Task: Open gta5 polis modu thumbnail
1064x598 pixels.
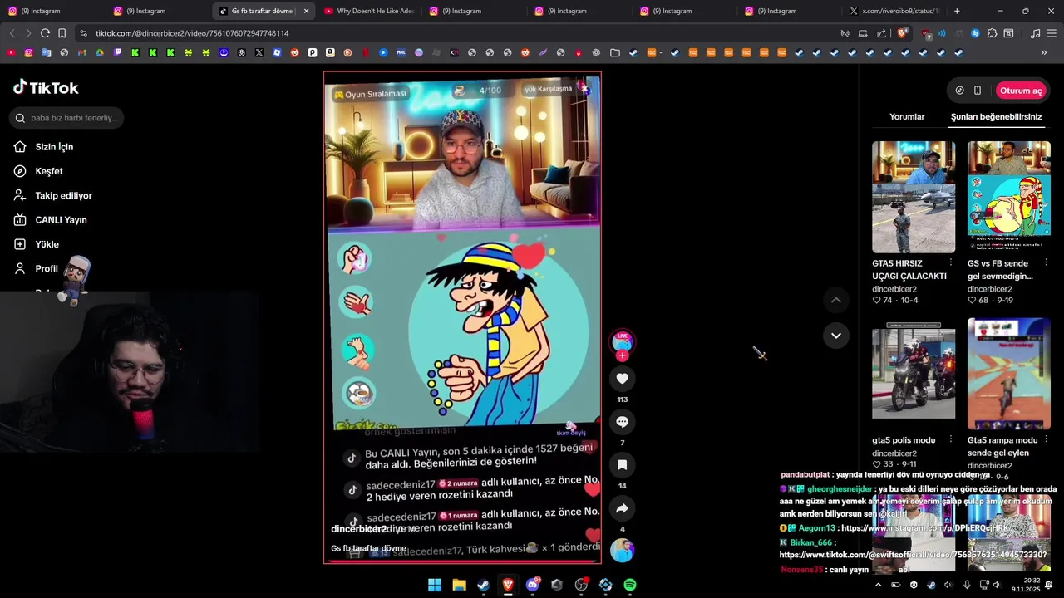Action: 914,374
